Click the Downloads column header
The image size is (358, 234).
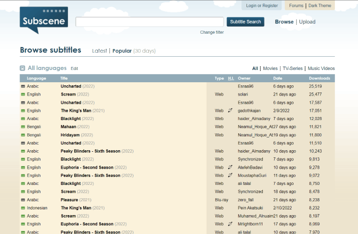320,78
